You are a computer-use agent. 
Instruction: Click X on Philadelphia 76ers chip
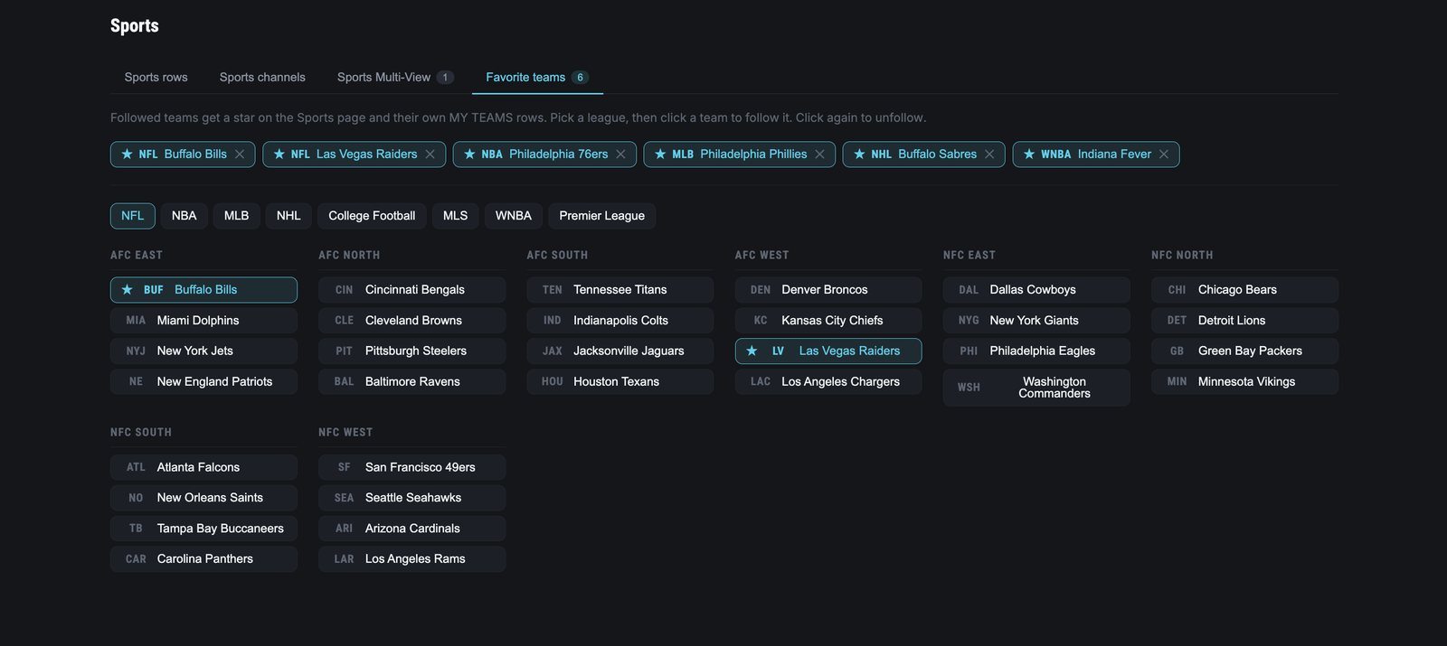pyautogui.click(x=621, y=154)
